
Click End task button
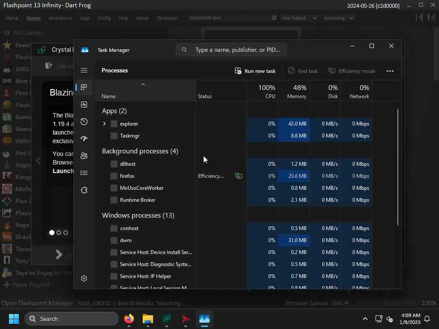(303, 71)
